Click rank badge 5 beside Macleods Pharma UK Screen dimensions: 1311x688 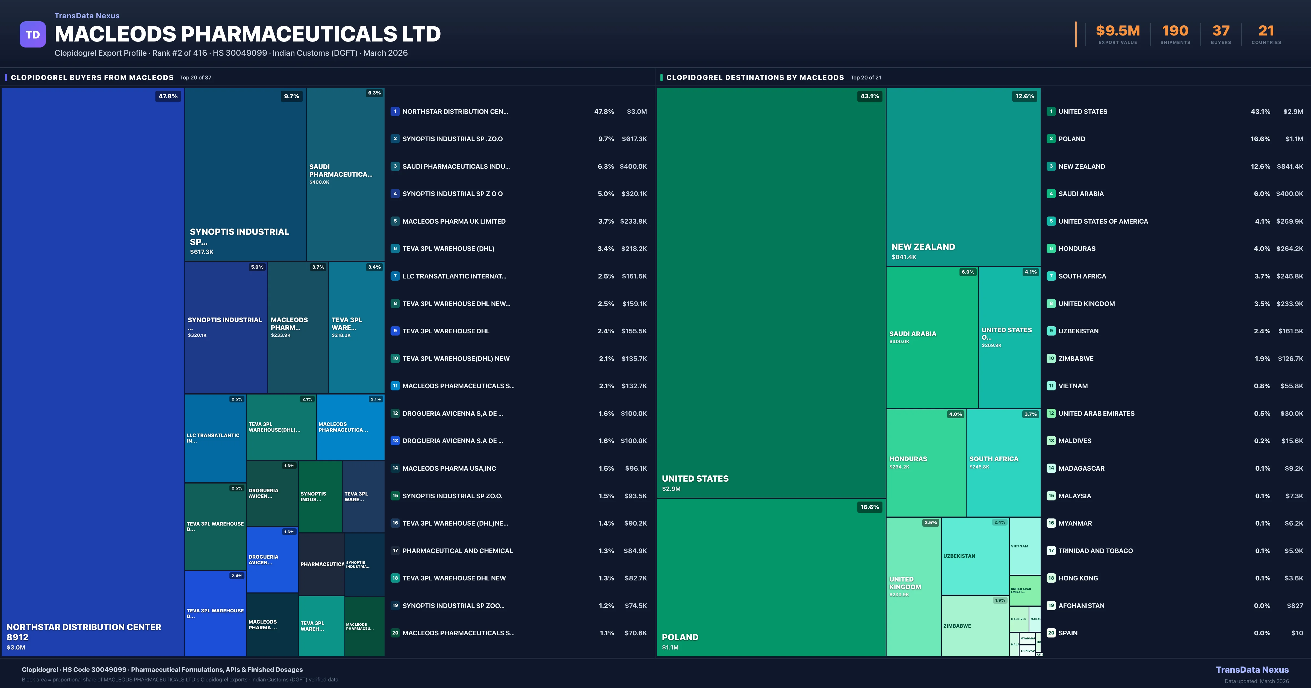click(395, 221)
